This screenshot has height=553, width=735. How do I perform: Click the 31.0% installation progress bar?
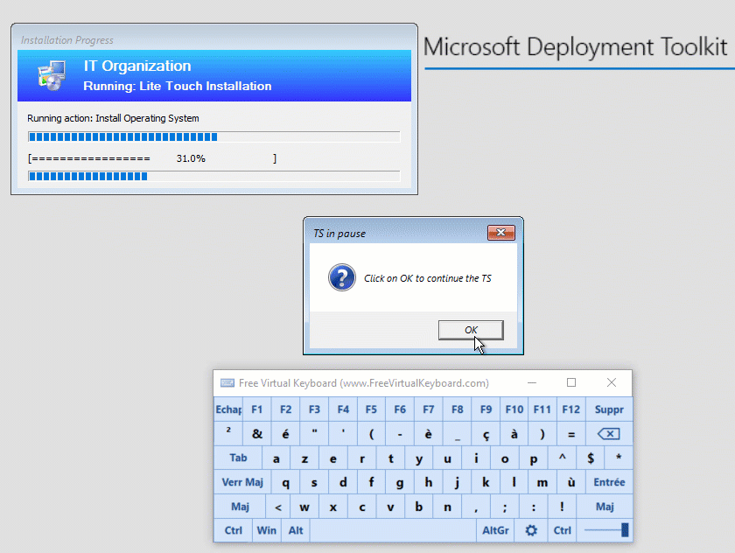click(x=210, y=158)
